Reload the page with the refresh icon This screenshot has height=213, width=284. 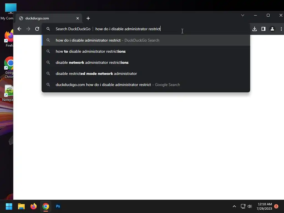[x=37, y=29]
